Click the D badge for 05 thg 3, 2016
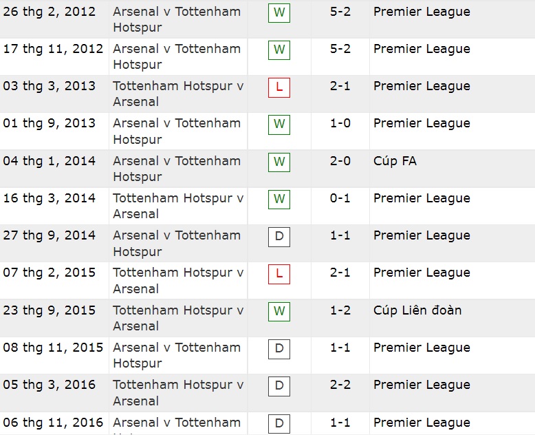This screenshot has width=535, height=435. click(279, 385)
